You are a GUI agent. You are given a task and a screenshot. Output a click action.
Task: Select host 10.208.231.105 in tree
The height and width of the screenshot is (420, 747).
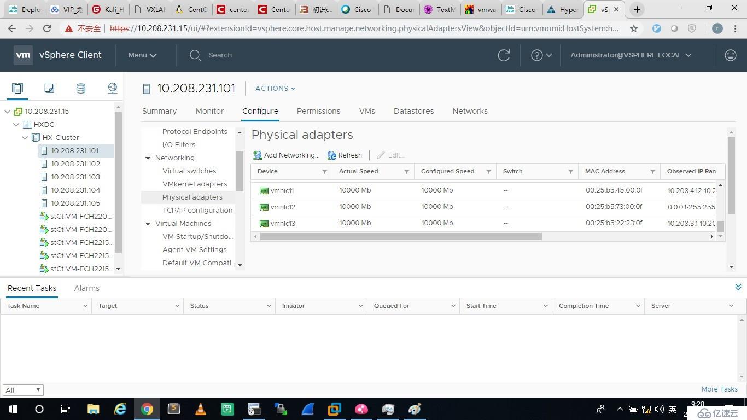(75, 203)
